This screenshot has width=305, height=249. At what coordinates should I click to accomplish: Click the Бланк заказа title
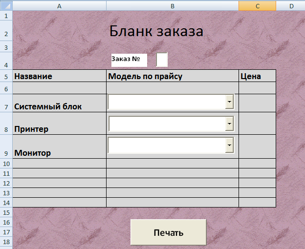[x=156, y=31]
